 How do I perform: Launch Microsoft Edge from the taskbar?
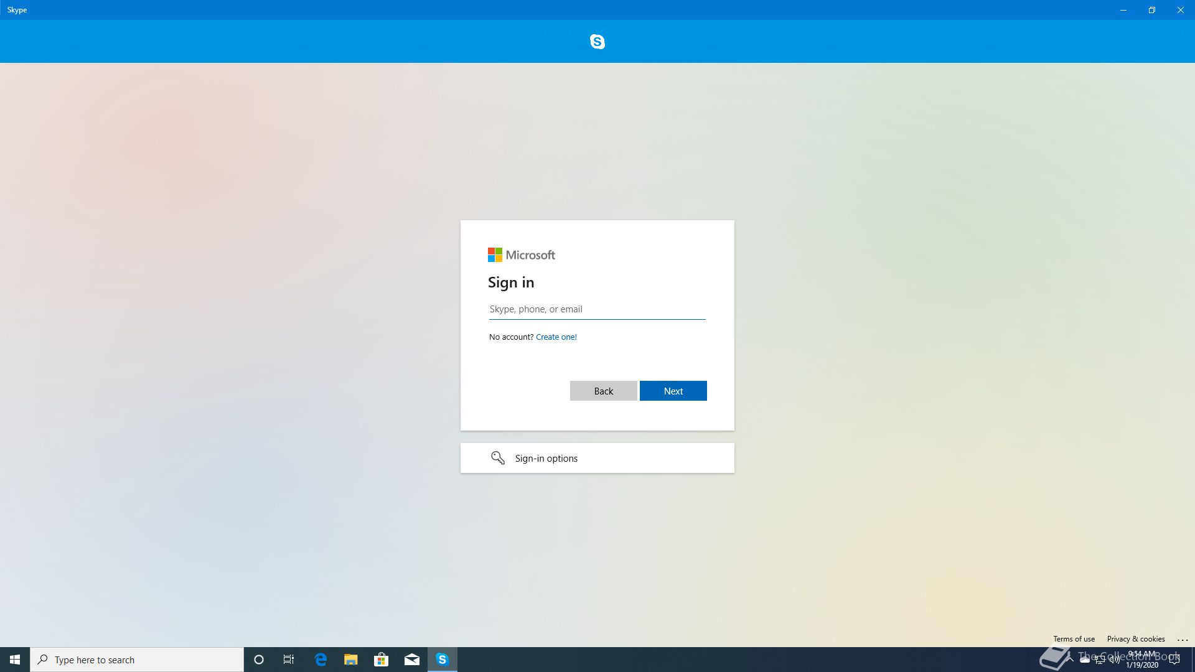click(x=321, y=660)
